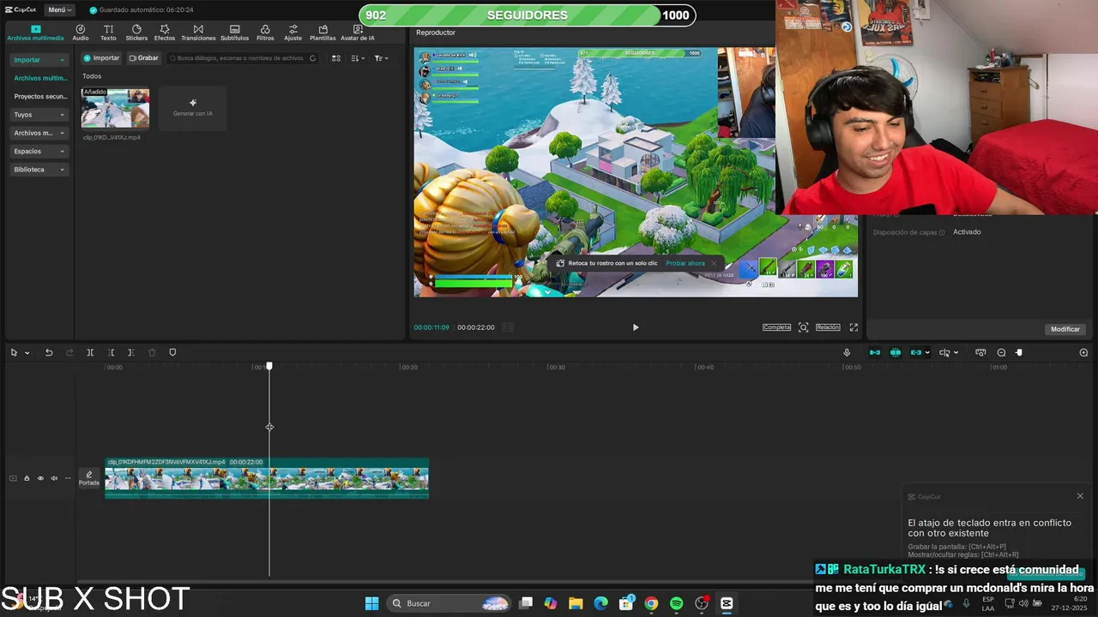Select the imported clip thumbnail
Screen dimensions: 1098x617
click(x=115, y=109)
